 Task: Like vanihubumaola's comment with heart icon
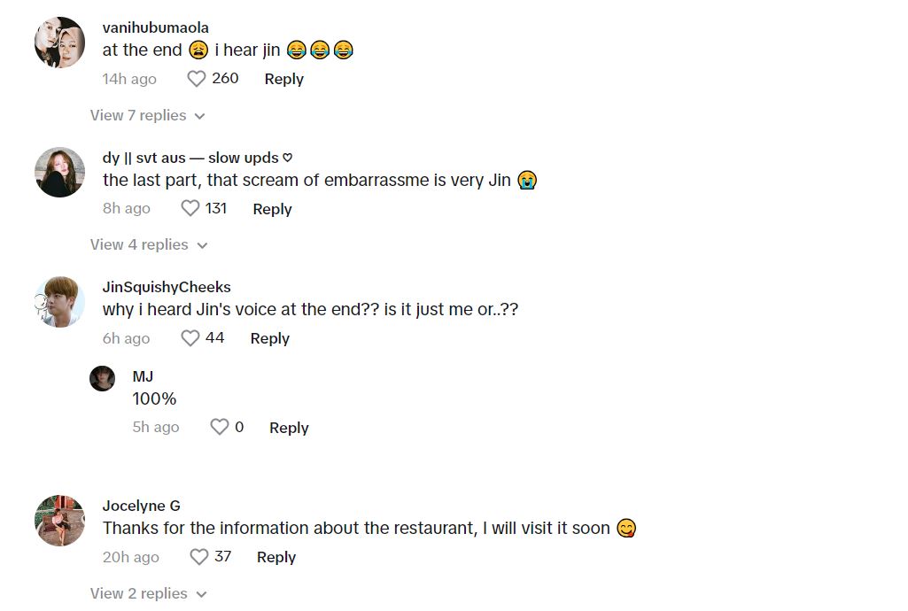(x=197, y=79)
